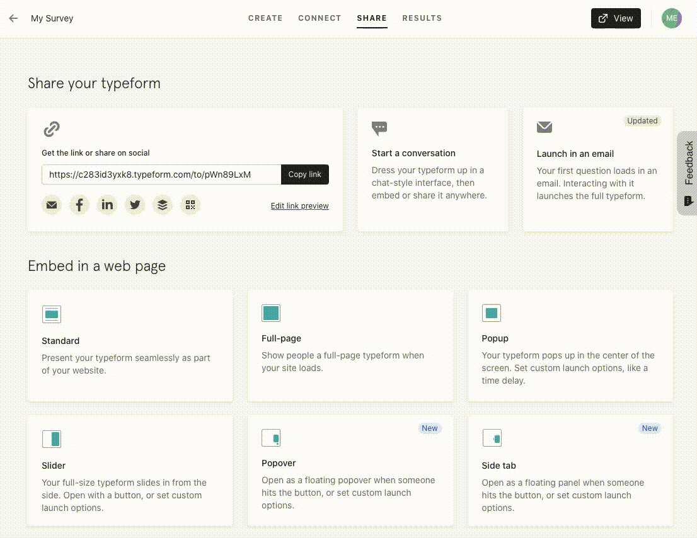Click the Launch in an email heading
This screenshot has height=538, width=697.
(x=575, y=154)
